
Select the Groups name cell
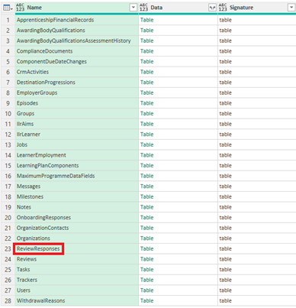tap(77, 114)
